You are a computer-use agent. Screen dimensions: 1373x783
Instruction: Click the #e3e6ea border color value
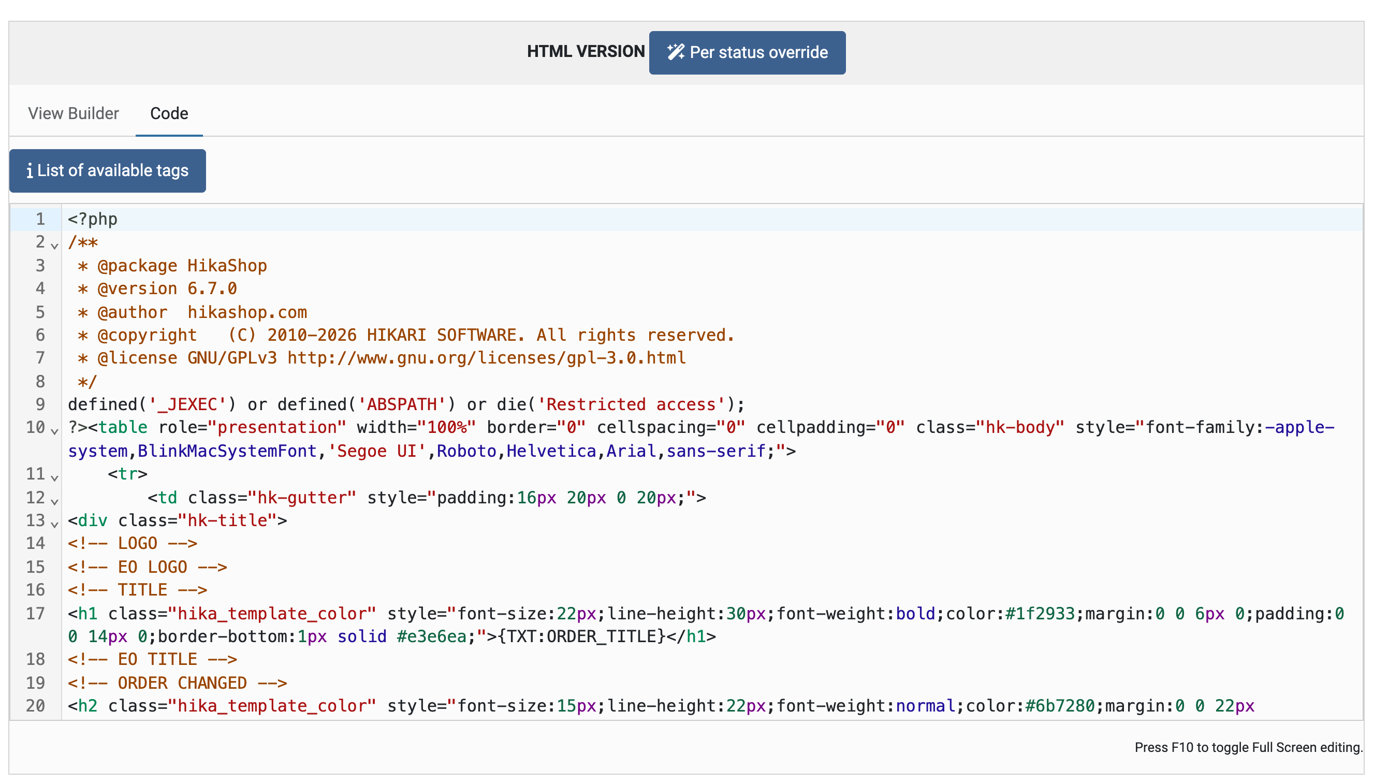431,636
